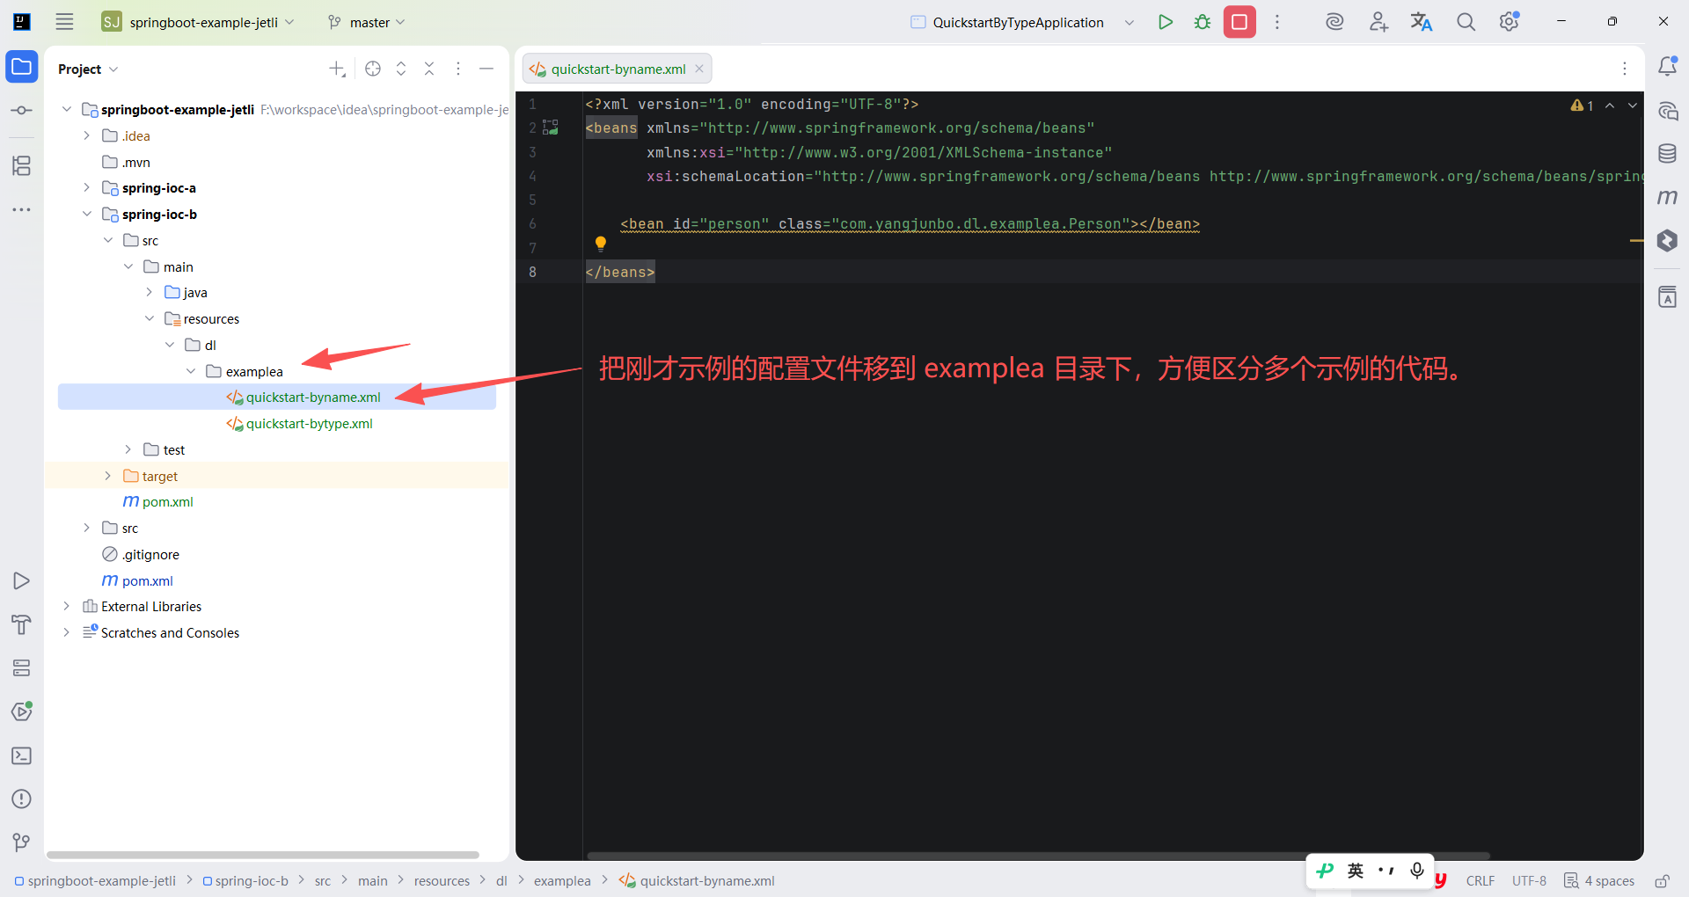Click the warning count indicator
This screenshot has height=897, width=1689.
1582,106
